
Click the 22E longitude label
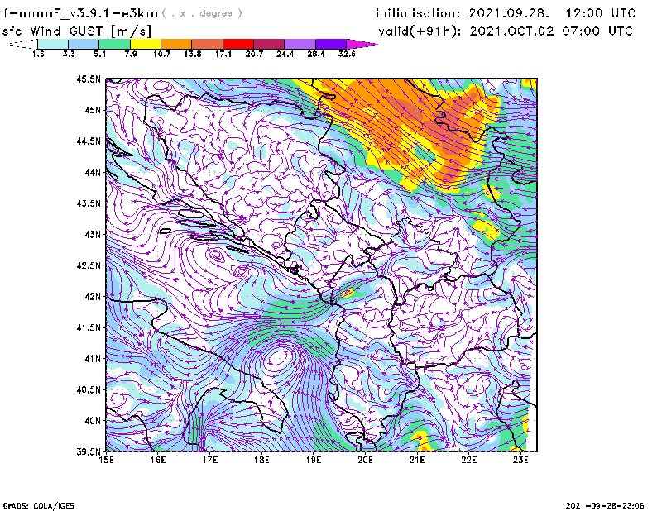tap(468, 460)
